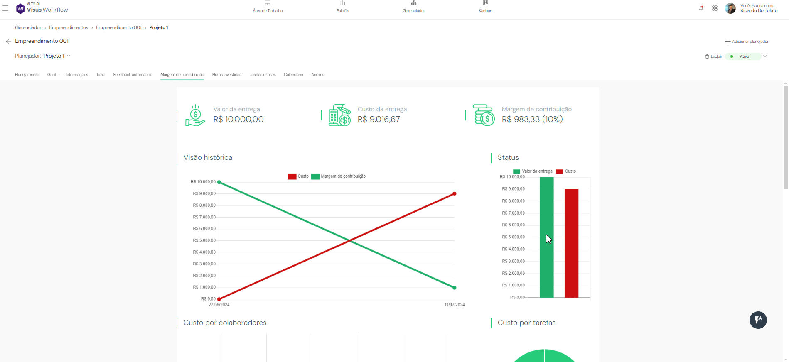Open the Calendário tab
Image resolution: width=789 pixels, height=362 pixels.
(x=293, y=75)
